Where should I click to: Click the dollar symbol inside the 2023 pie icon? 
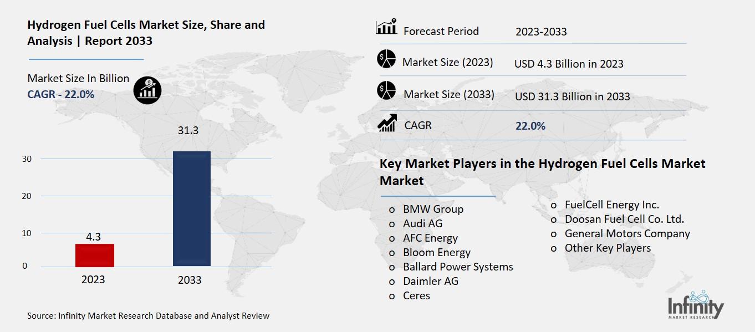pyautogui.click(x=382, y=57)
